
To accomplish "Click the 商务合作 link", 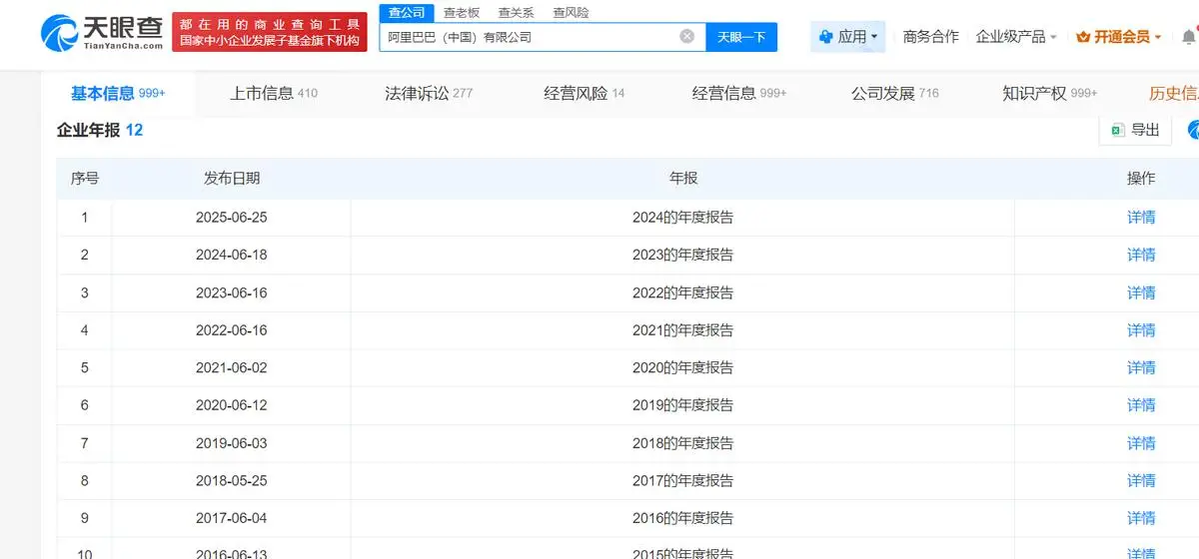I will click(930, 37).
